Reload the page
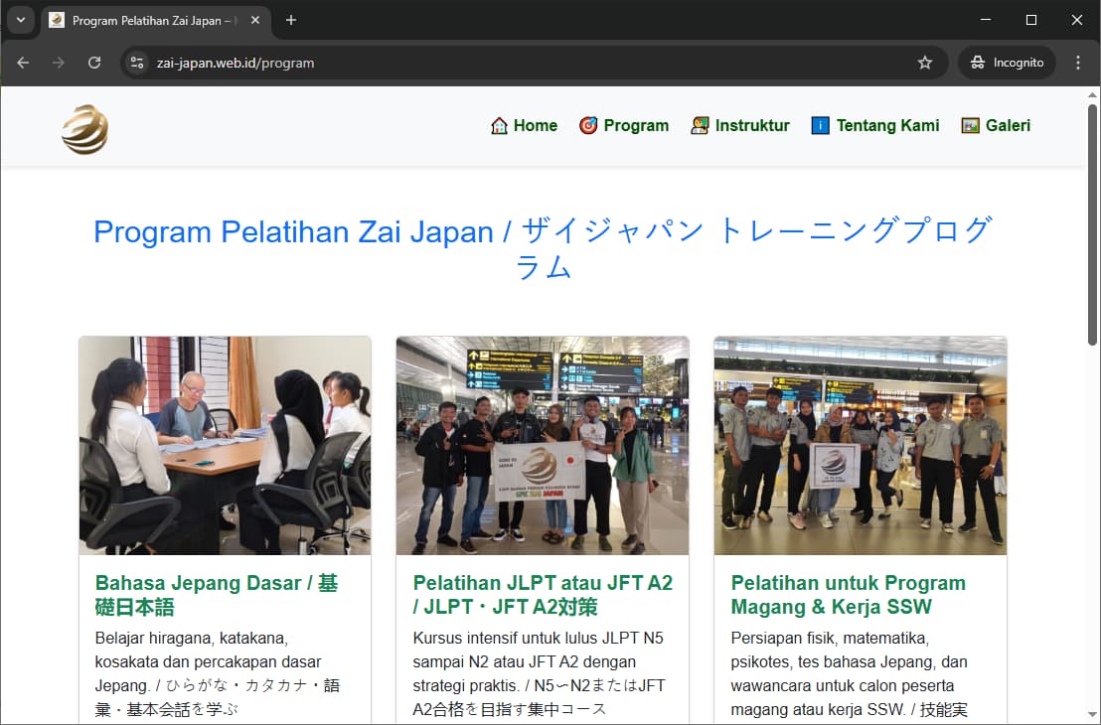The image size is (1101, 725). point(94,62)
